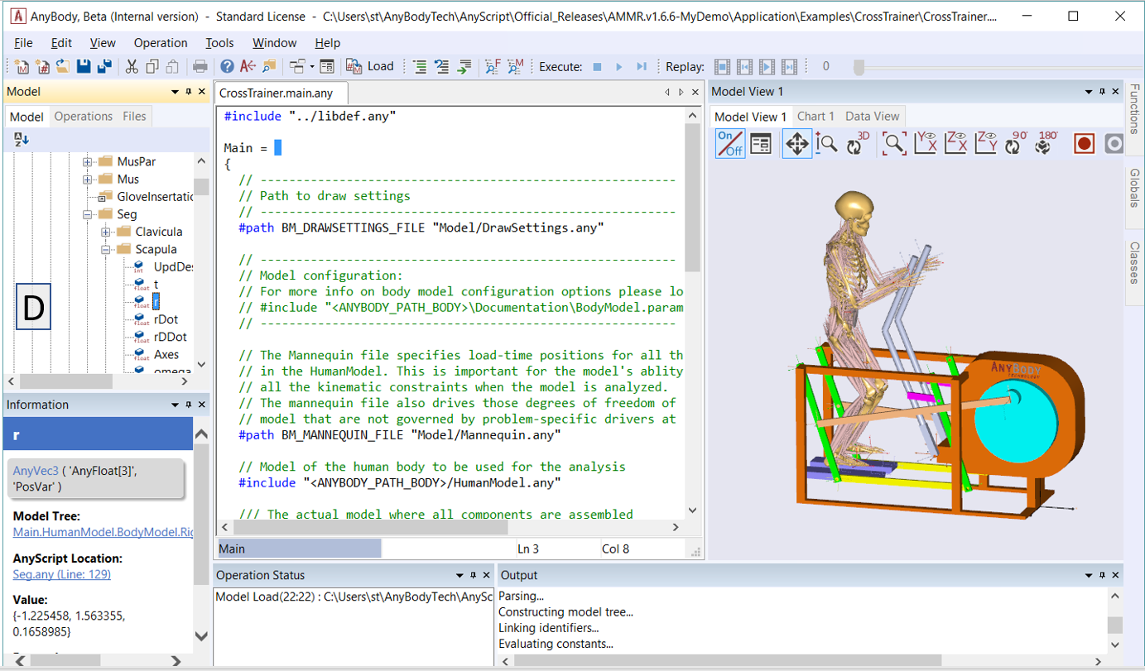Expand the MusPar folder in model tree

pos(87,161)
